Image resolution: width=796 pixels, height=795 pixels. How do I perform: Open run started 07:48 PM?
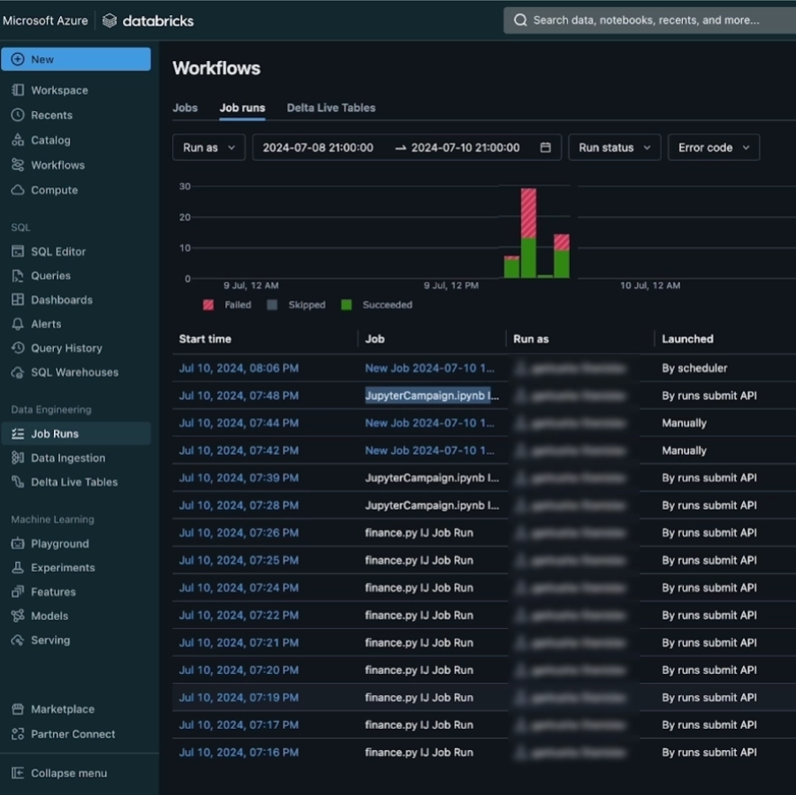click(x=239, y=396)
